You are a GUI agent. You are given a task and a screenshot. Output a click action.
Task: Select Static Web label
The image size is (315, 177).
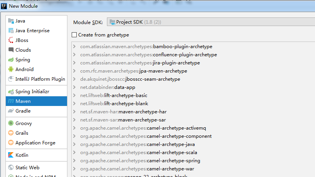pos(28,168)
